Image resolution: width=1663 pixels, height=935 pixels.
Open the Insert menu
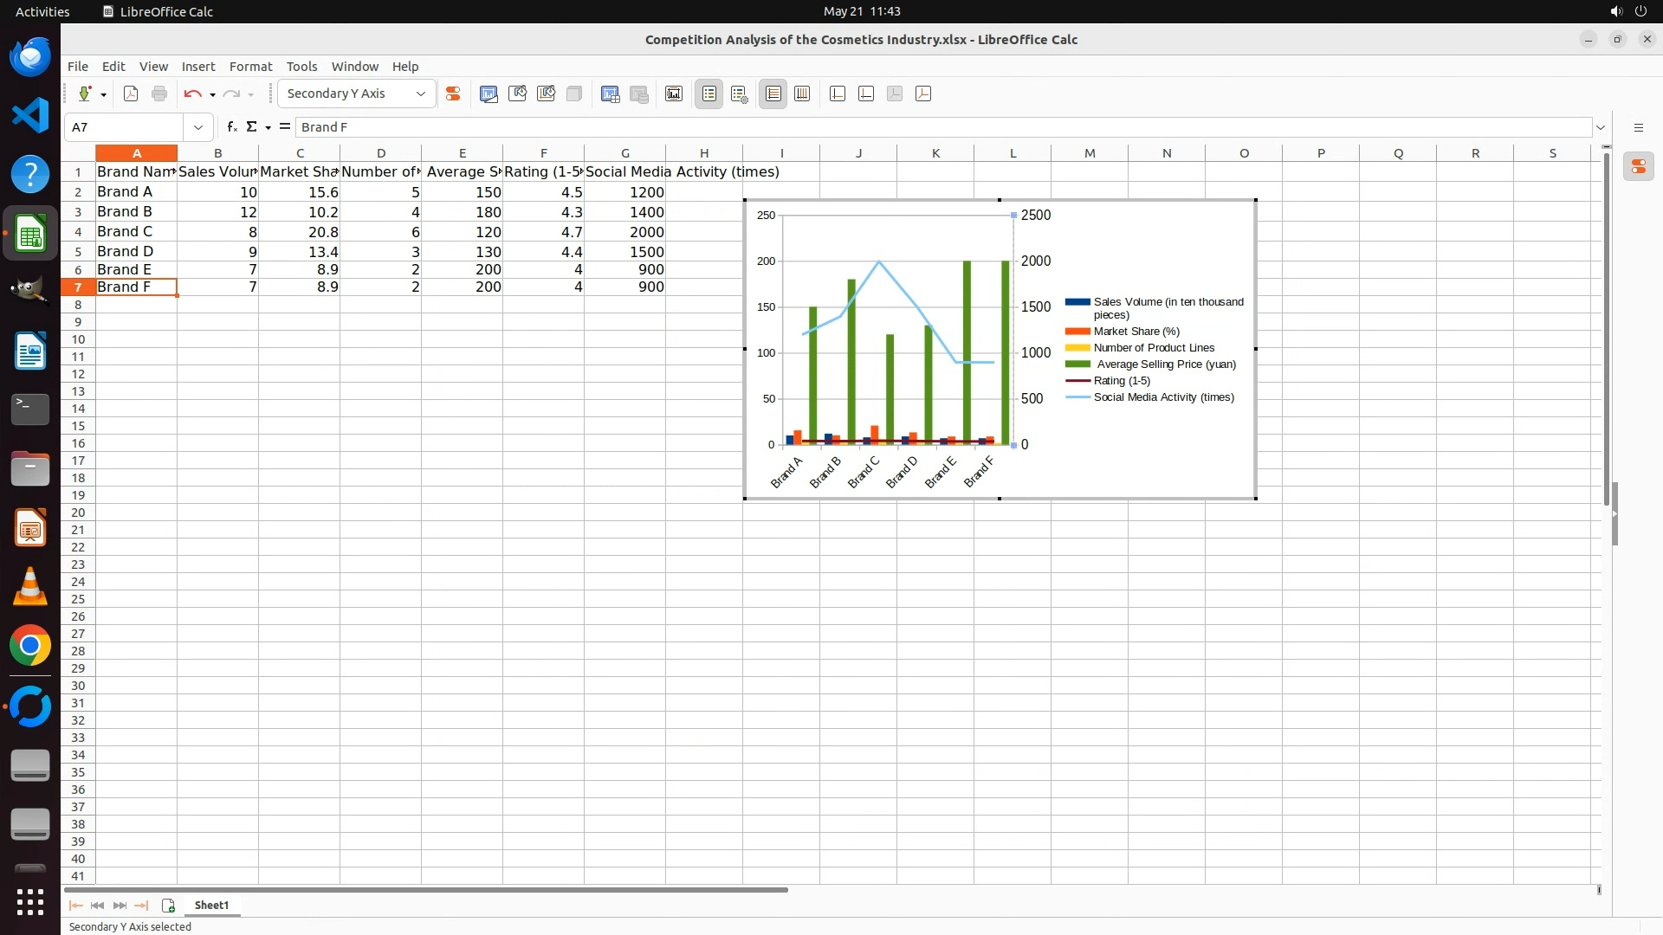click(197, 67)
